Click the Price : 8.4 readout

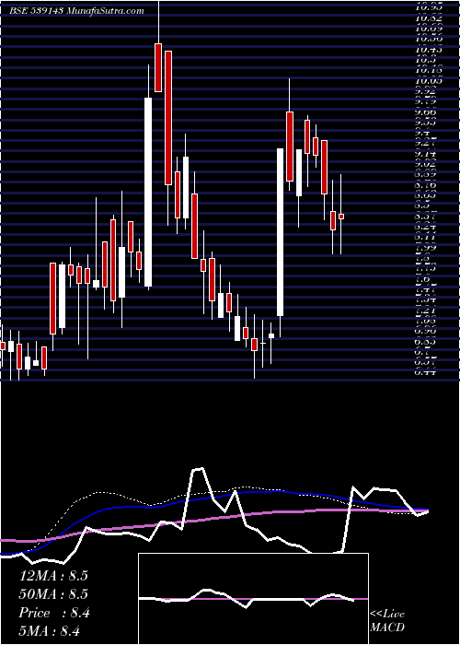pos(54,613)
